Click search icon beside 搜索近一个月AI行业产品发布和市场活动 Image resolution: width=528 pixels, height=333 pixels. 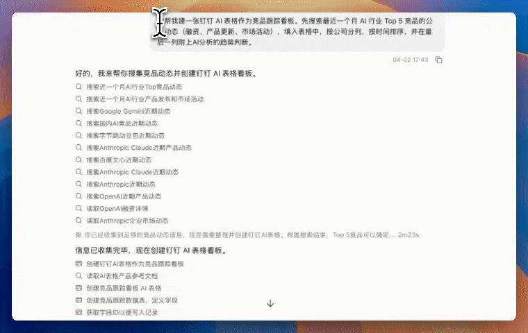coord(79,99)
